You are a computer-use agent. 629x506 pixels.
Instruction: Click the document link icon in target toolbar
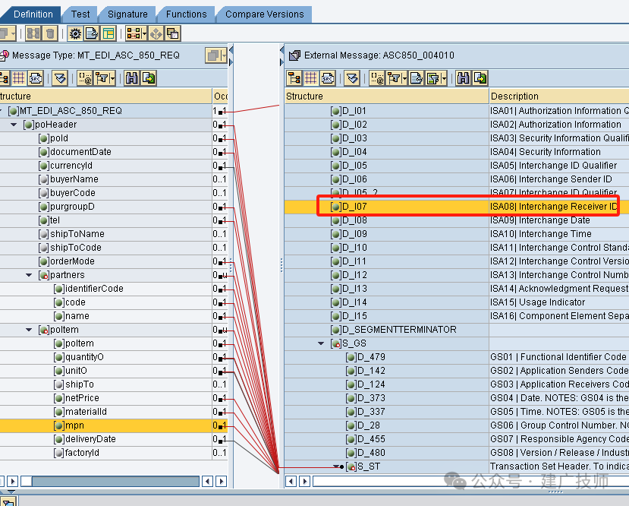416,78
